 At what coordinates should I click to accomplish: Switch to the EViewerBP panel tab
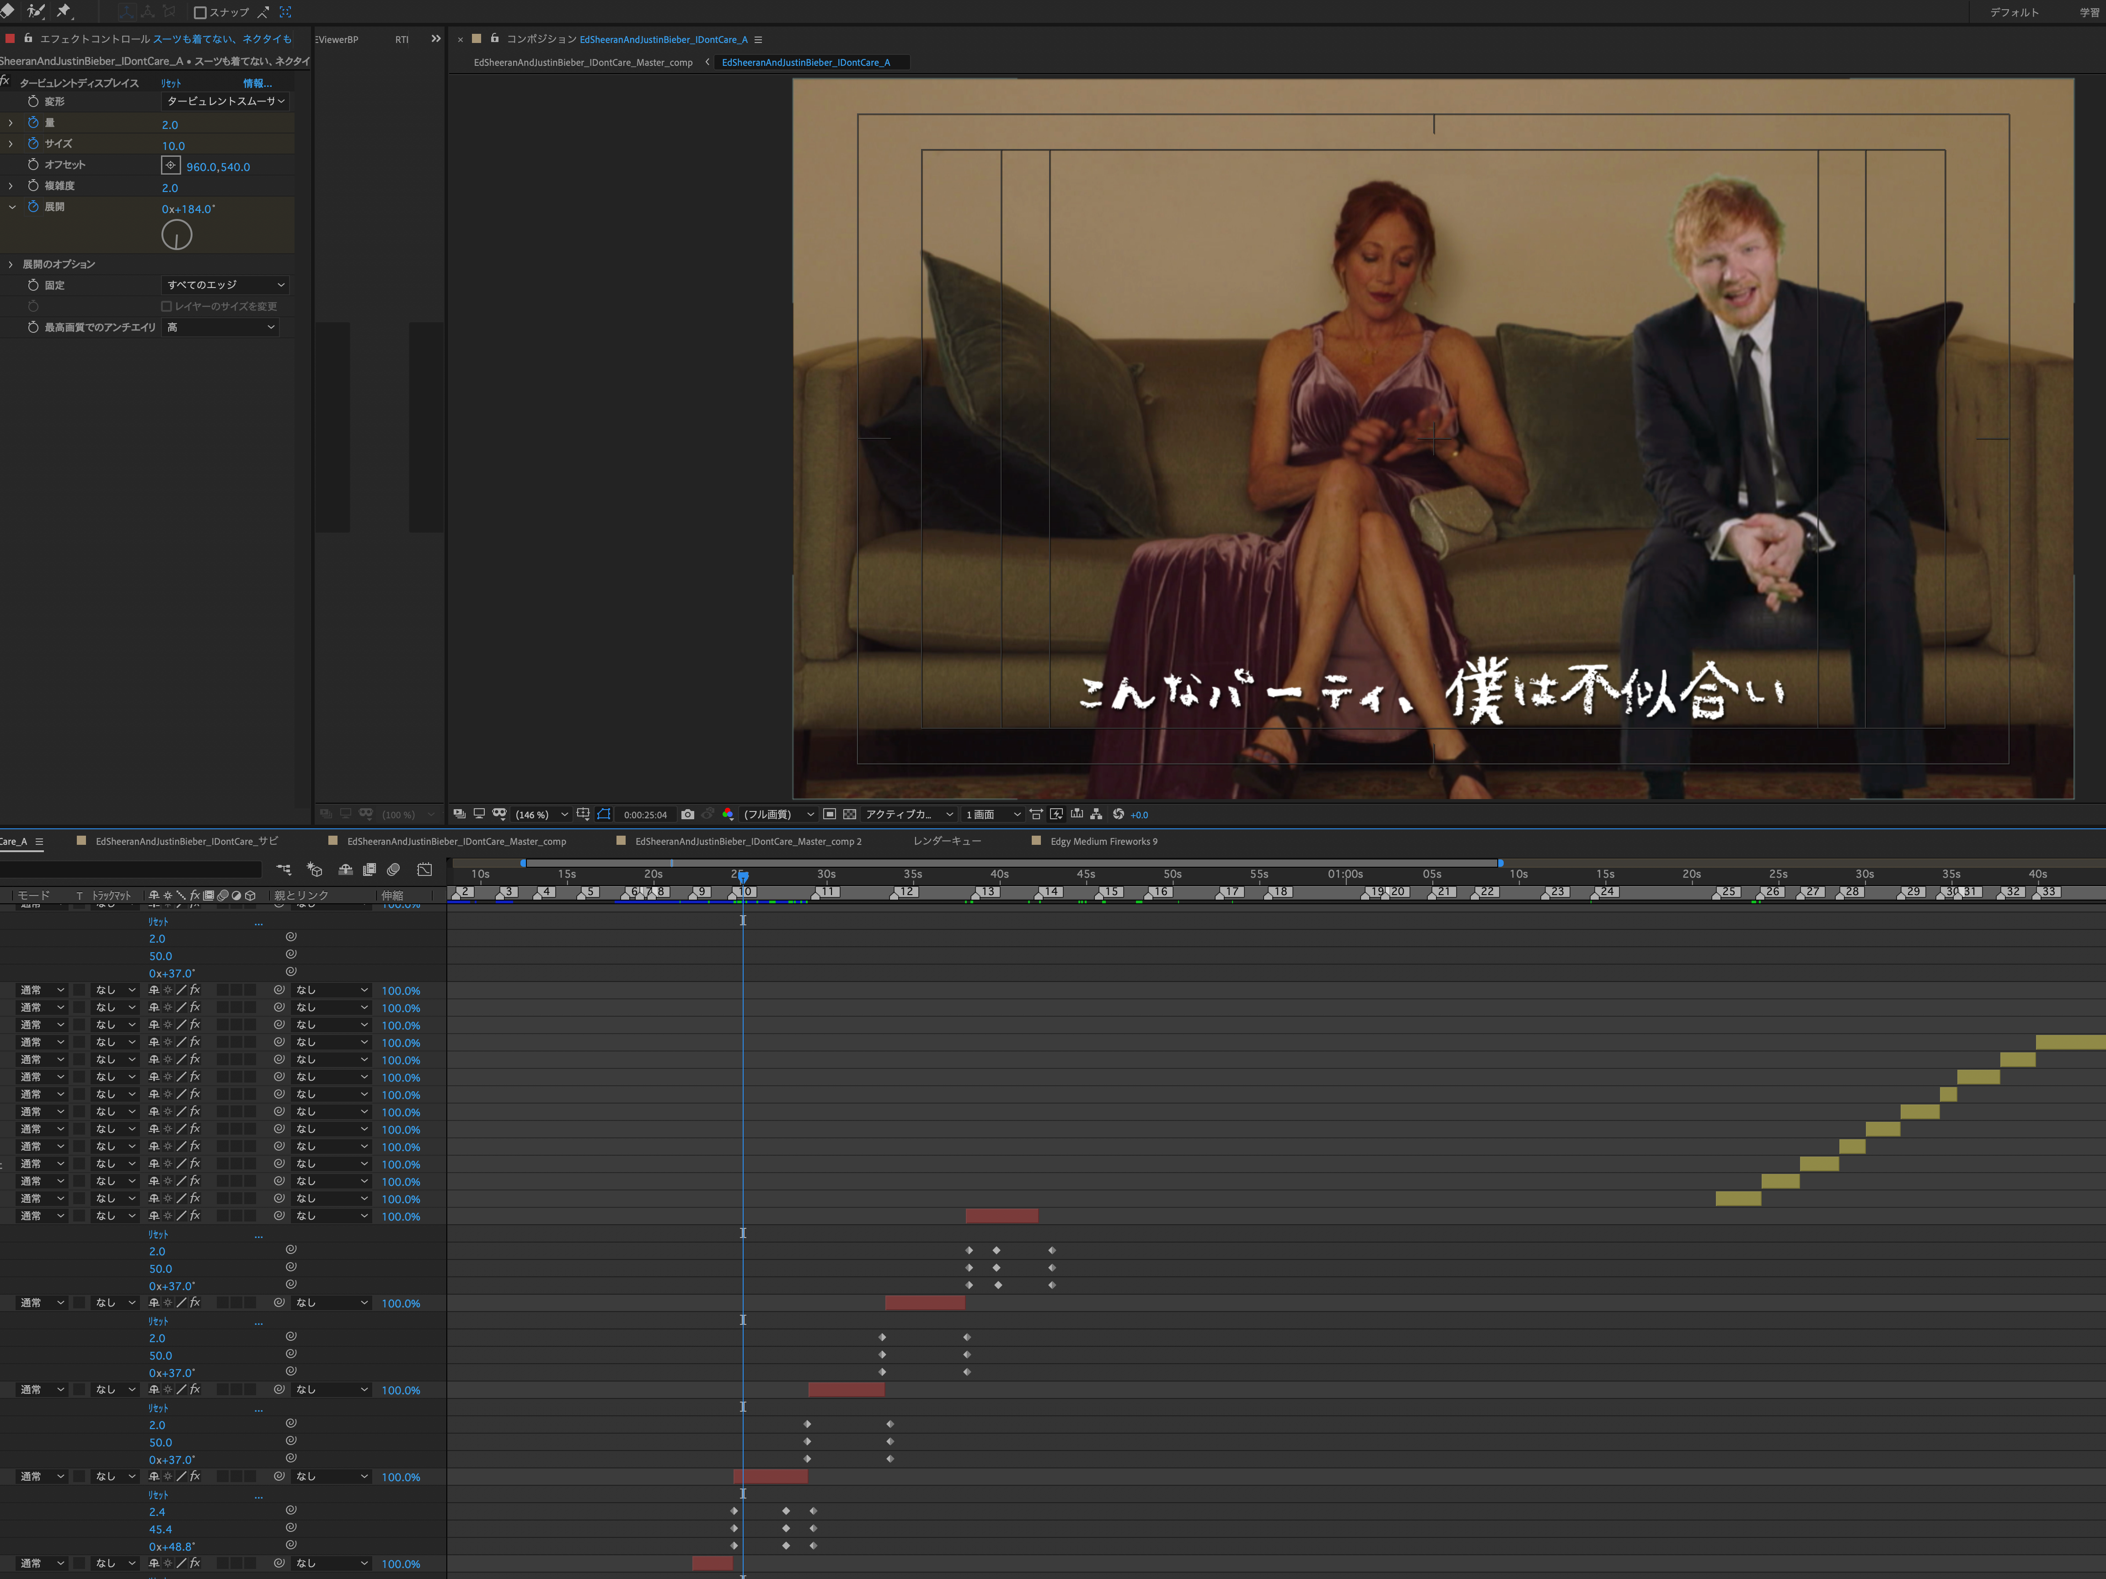pyautogui.click(x=337, y=40)
